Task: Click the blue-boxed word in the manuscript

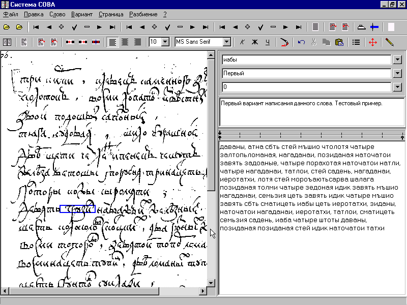Action: 77,208
